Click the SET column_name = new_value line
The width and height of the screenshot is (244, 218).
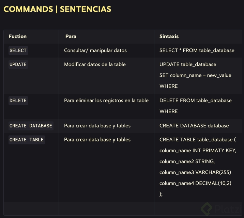coord(195,75)
